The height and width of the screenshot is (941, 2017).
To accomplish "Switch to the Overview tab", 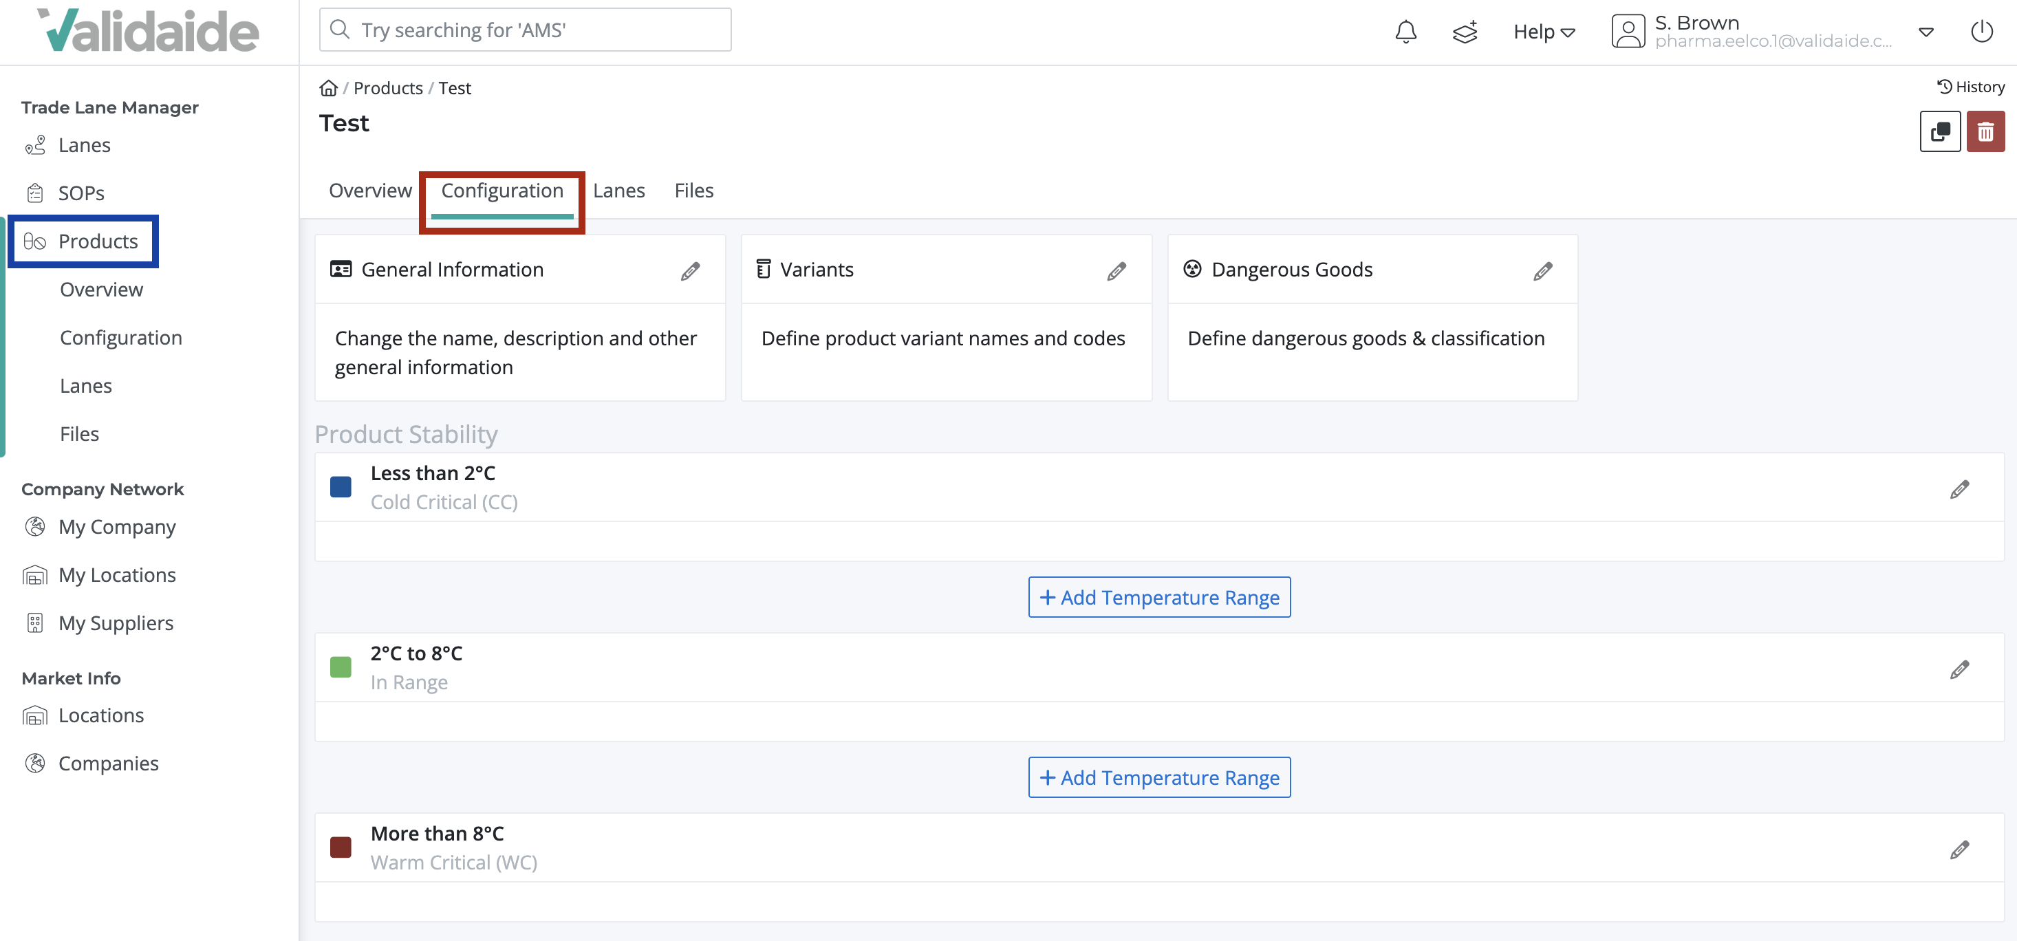I will point(370,191).
